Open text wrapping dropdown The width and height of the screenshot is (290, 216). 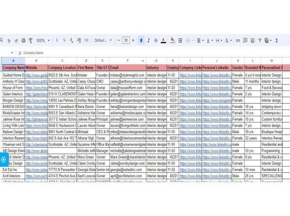point(219,40)
